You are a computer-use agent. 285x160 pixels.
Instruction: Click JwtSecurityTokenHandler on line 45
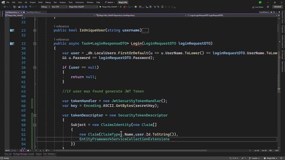pos(136,101)
